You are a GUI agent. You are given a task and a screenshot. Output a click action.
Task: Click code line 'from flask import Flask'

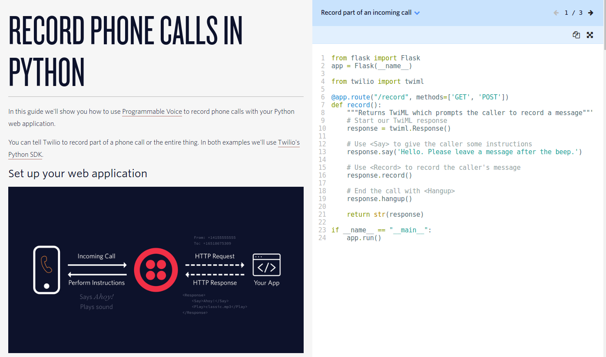[x=376, y=58]
